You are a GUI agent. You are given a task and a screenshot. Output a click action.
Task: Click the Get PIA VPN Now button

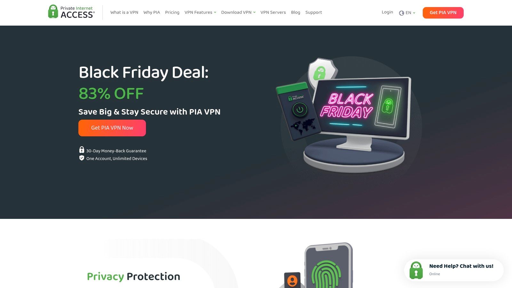[x=112, y=128]
